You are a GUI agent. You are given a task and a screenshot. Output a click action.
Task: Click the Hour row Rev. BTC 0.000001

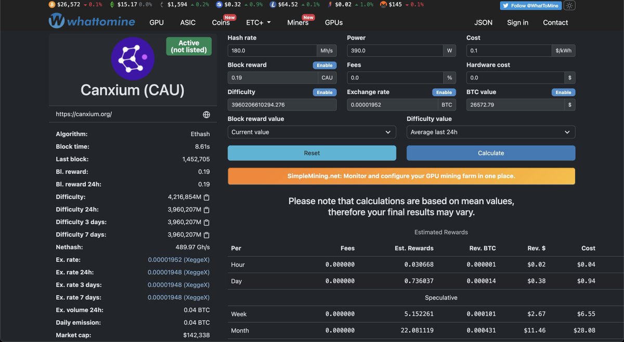click(x=482, y=265)
